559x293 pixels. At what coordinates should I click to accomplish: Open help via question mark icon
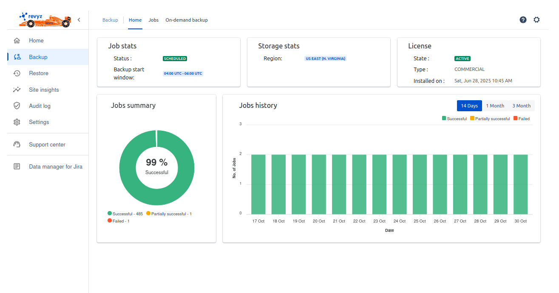pyautogui.click(x=523, y=20)
